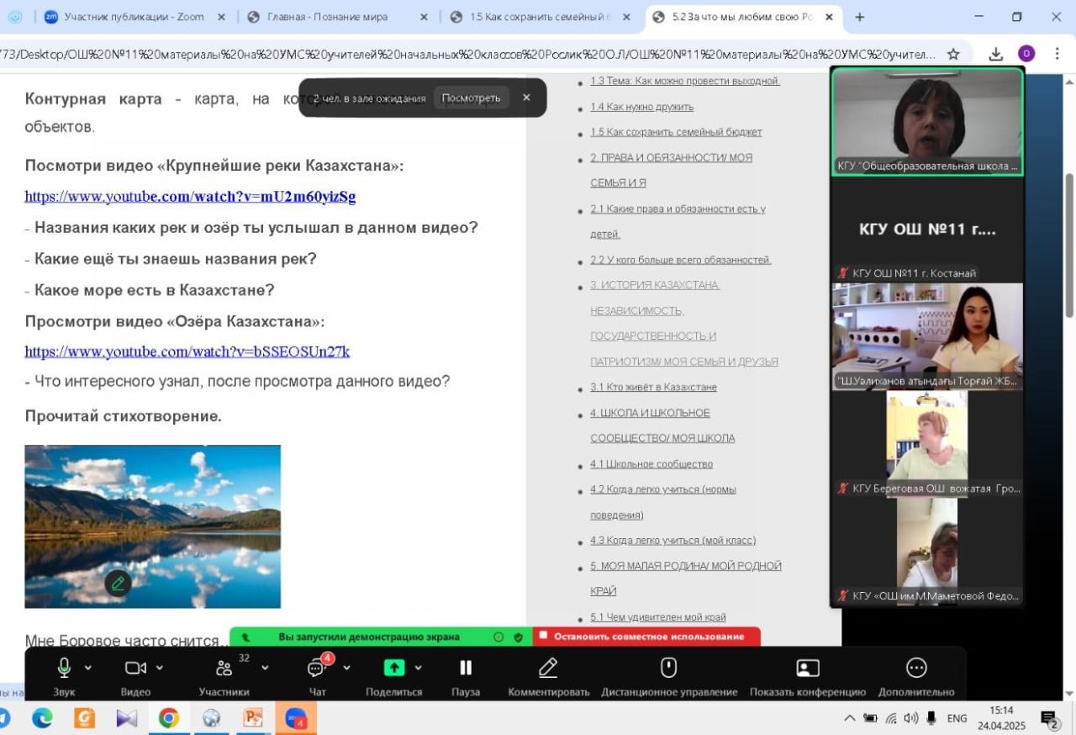The image size is (1076, 735).
Task: Click the lake landscape image
Action: point(152,526)
